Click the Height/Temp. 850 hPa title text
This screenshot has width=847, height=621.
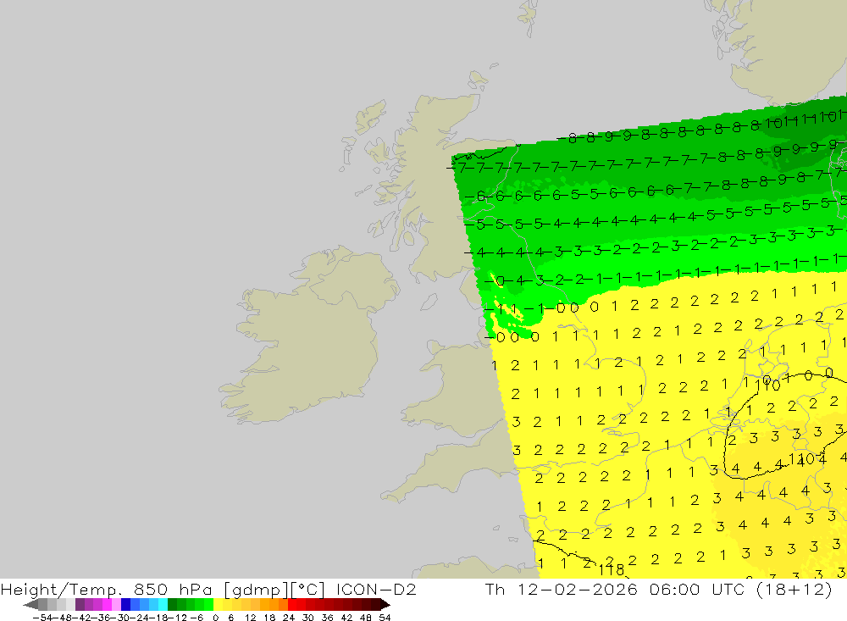click(107, 589)
